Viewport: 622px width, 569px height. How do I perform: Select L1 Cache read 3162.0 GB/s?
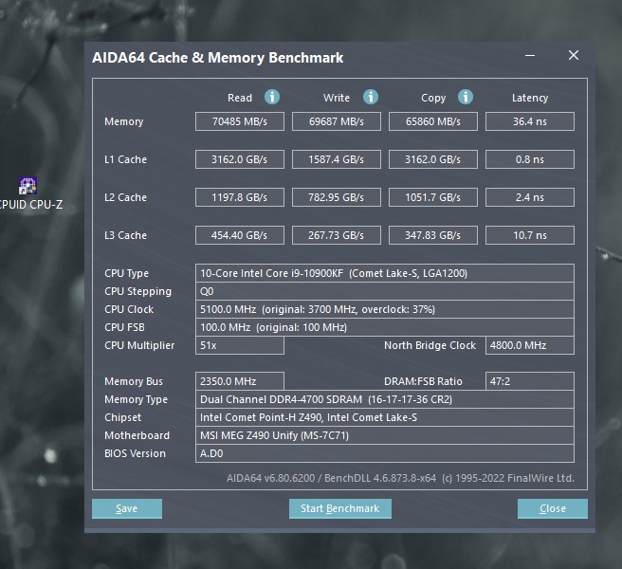click(x=240, y=159)
